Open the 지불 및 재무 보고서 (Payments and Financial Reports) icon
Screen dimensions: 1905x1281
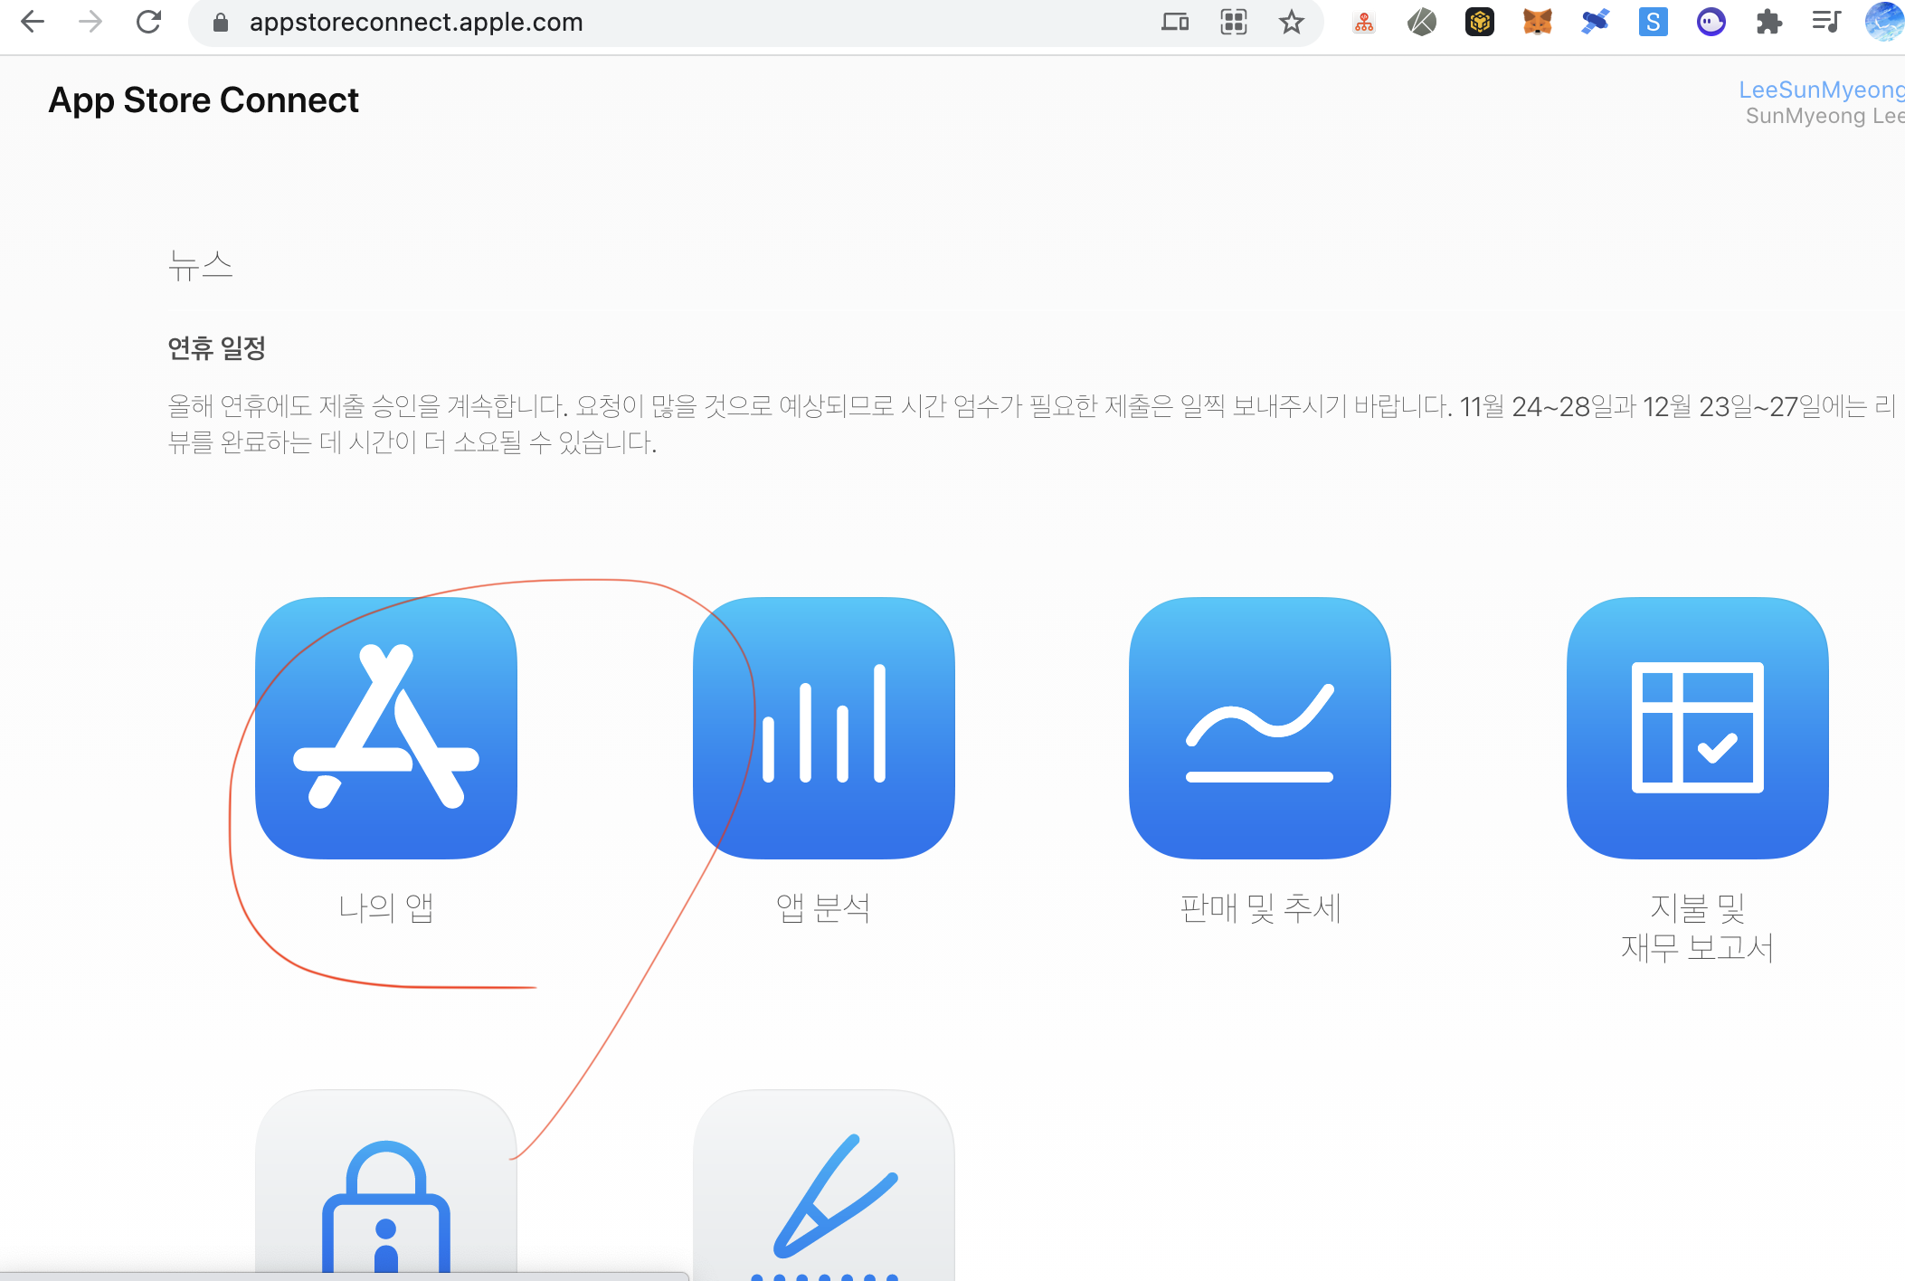[x=1697, y=727]
